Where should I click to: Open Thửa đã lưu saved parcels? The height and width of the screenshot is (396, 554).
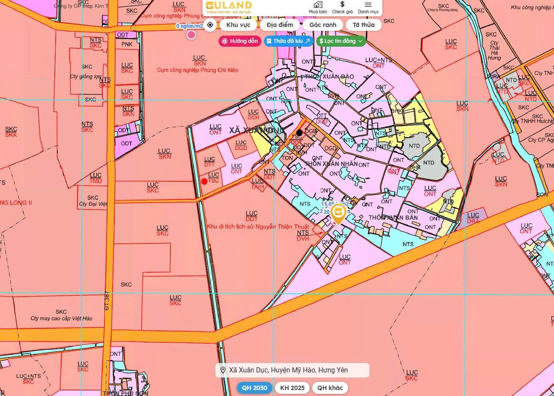coord(288,41)
